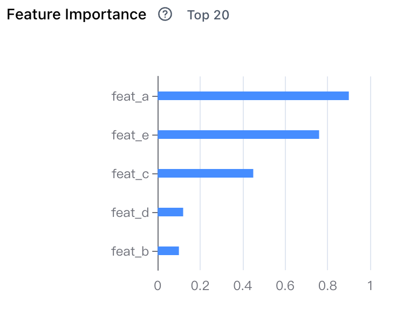Click the feat_d axis label
410x310 pixels.
coord(130,213)
